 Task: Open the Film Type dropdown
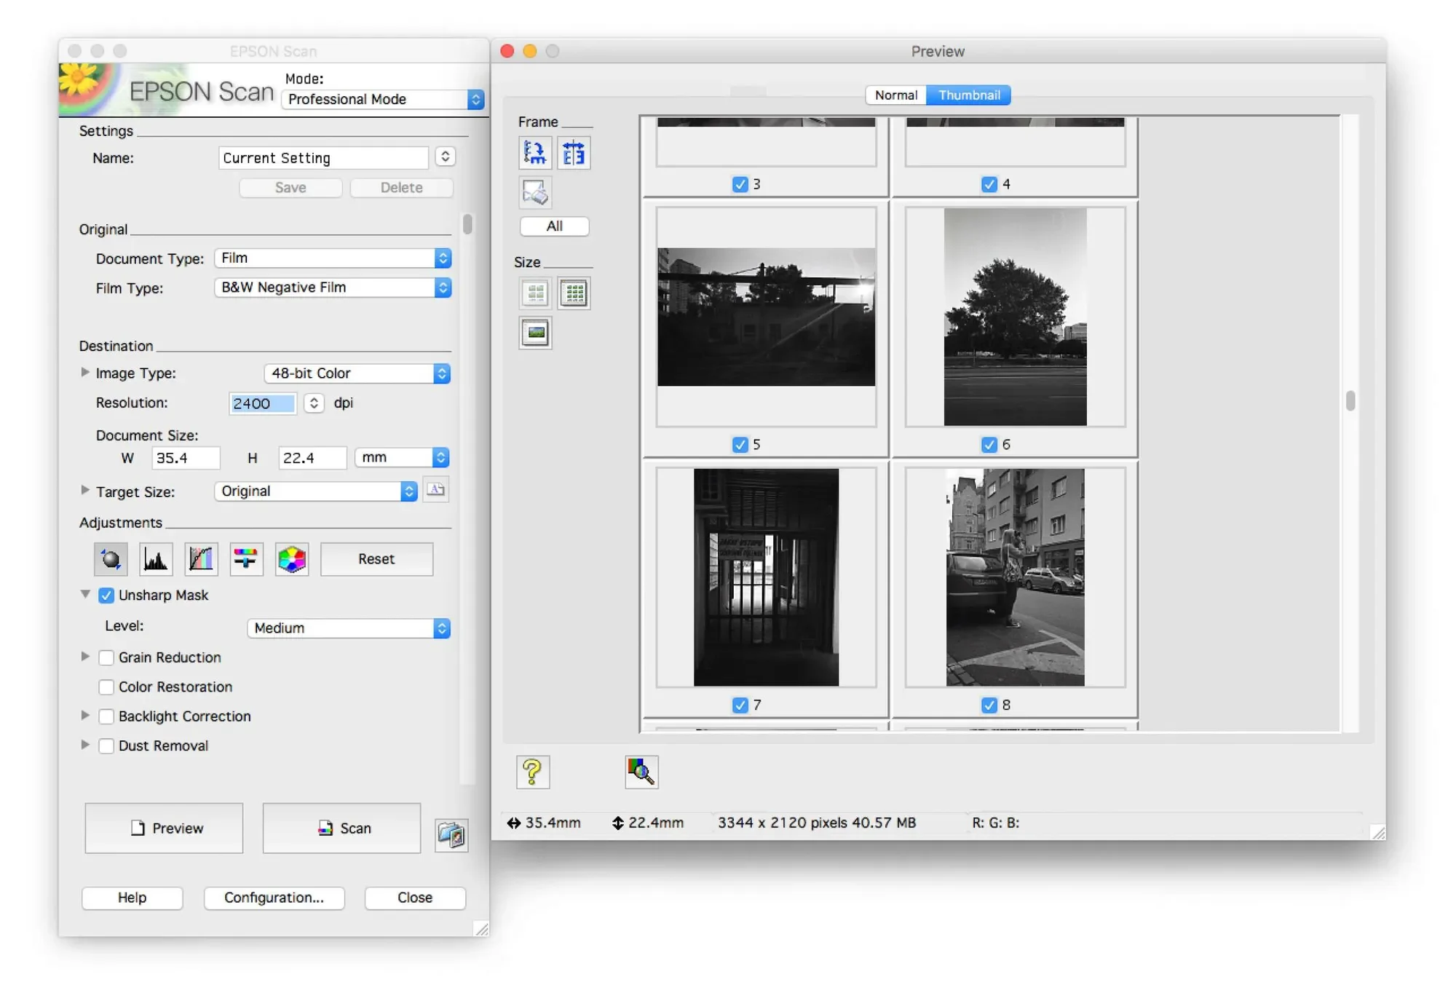pos(333,288)
